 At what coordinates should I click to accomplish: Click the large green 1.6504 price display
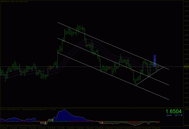point(174,112)
